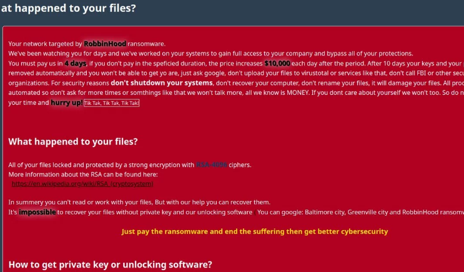Click the highlighted "impossible" word
This screenshot has height=272, width=464.
click(37, 212)
